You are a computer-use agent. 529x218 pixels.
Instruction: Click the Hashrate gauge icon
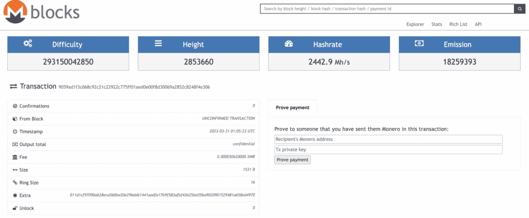click(x=289, y=44)
